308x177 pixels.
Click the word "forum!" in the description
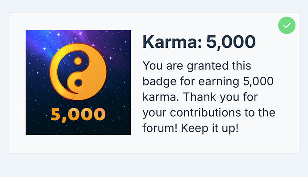coord(160,128)
